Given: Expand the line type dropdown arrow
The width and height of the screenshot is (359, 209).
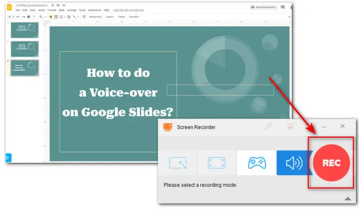Looking at the screenshot, I should pos(78,17).
